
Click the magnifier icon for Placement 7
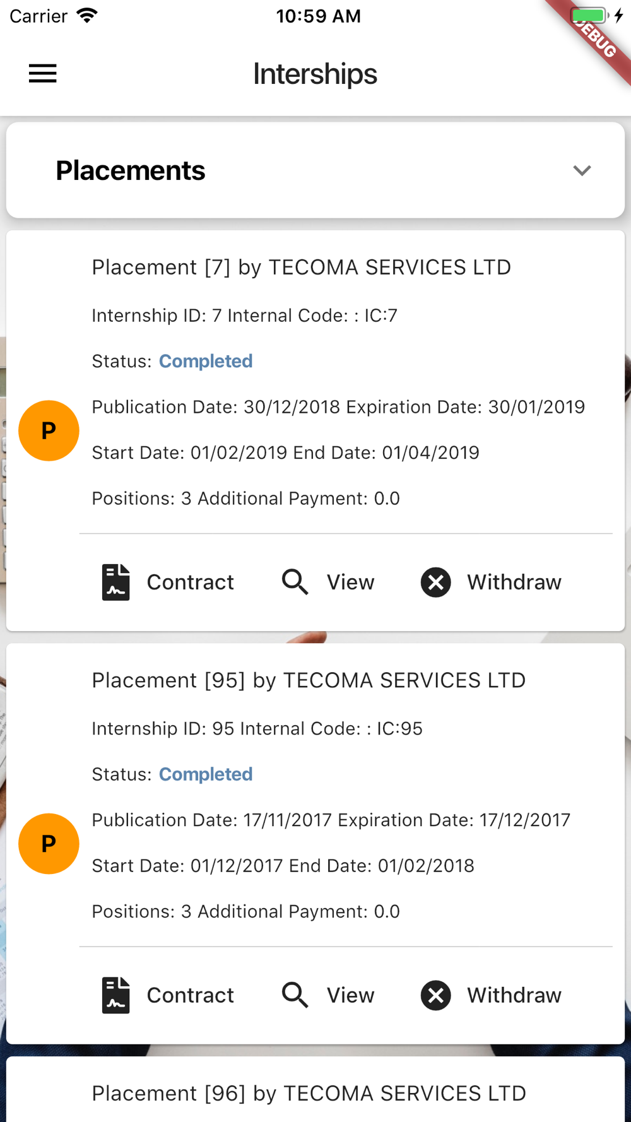click(x=295, y=582)
